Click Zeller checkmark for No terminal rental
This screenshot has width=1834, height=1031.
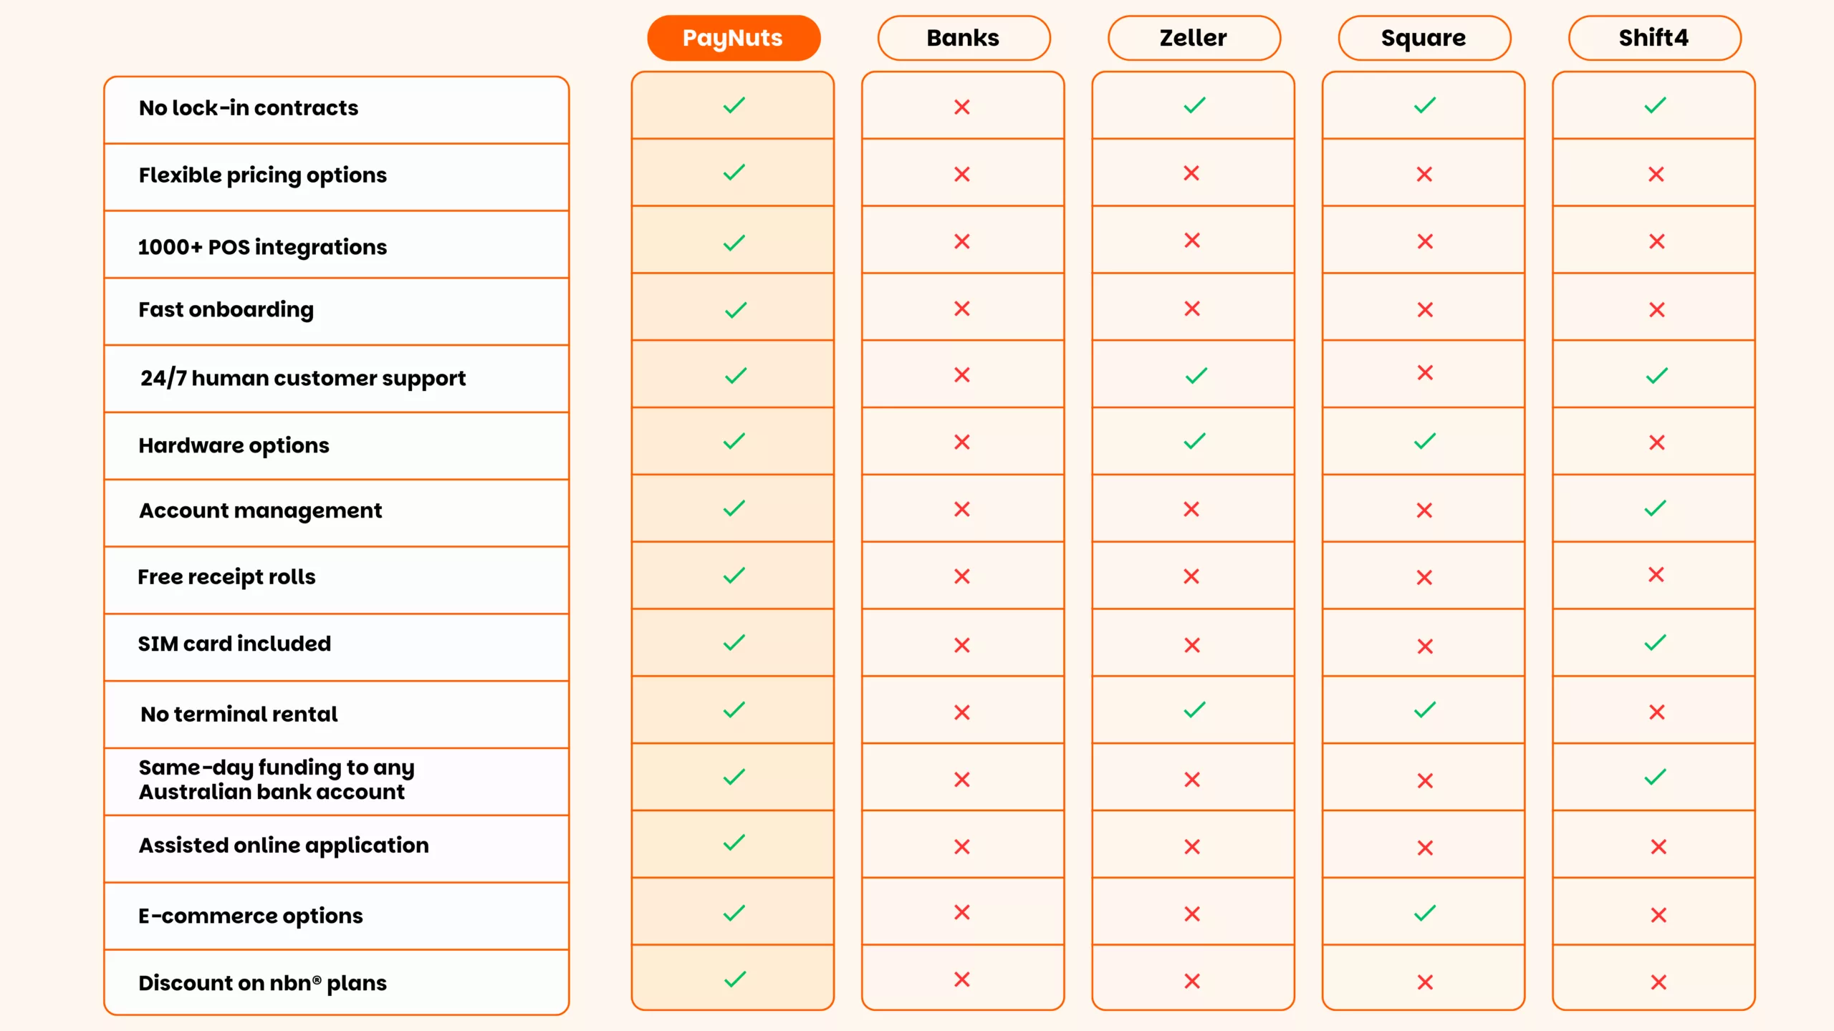tap(1195, 710)
